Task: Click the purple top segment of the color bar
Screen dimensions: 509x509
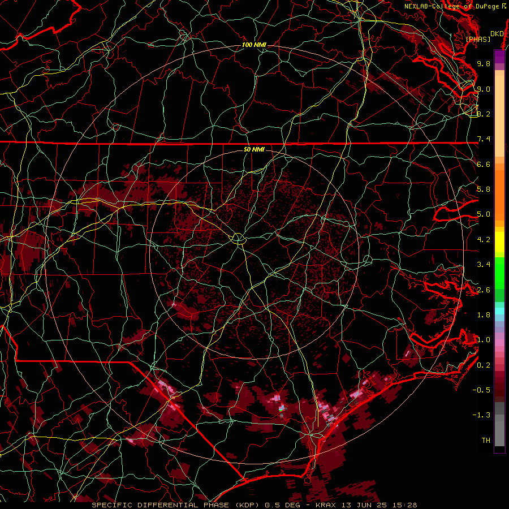Action: coord(499,57)
